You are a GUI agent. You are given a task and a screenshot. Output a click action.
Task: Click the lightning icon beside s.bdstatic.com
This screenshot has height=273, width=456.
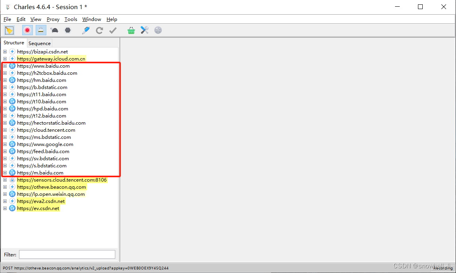(x=12, y=165)
